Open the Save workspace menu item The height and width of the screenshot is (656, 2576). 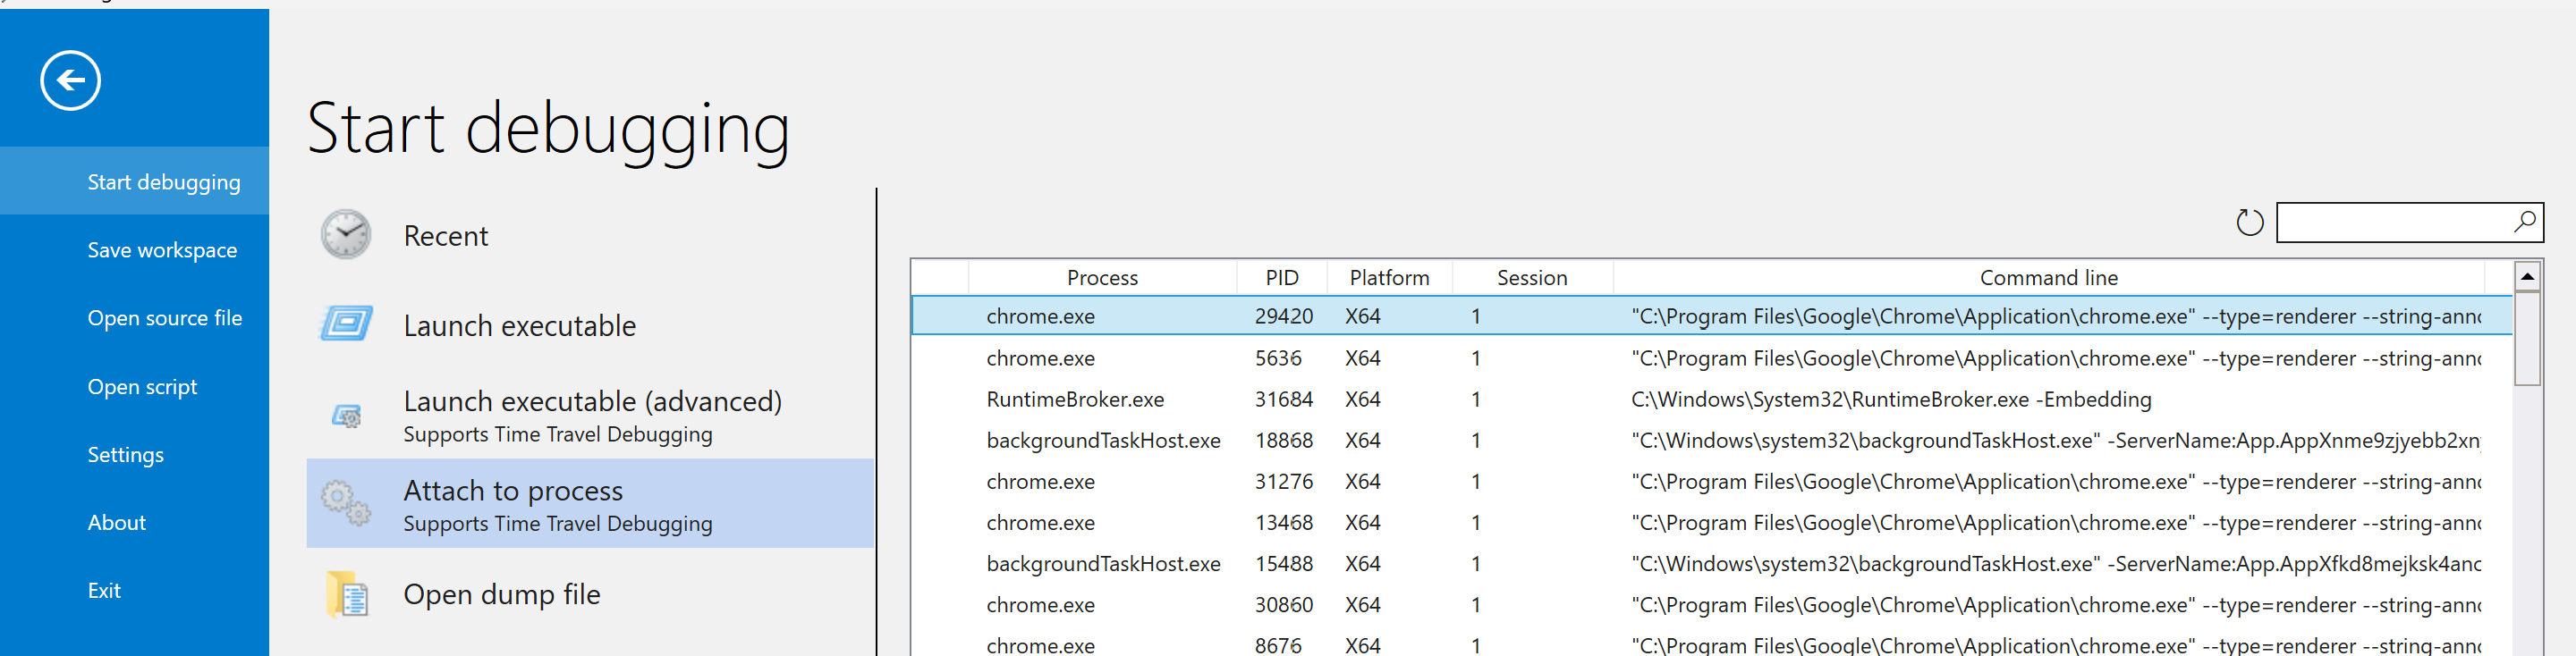pyautogui.click(x=162, y=249)
